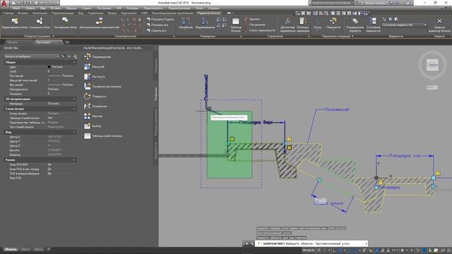Screen dimensions: 452x254
Task: Click the Площадка_верх dimension label in drawing
Action: coord(256,122)
